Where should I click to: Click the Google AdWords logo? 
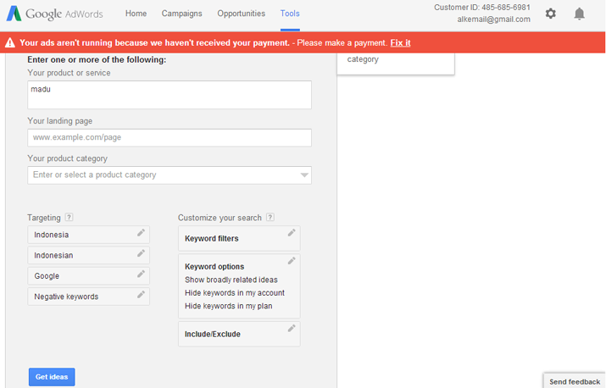pos(54,14)
